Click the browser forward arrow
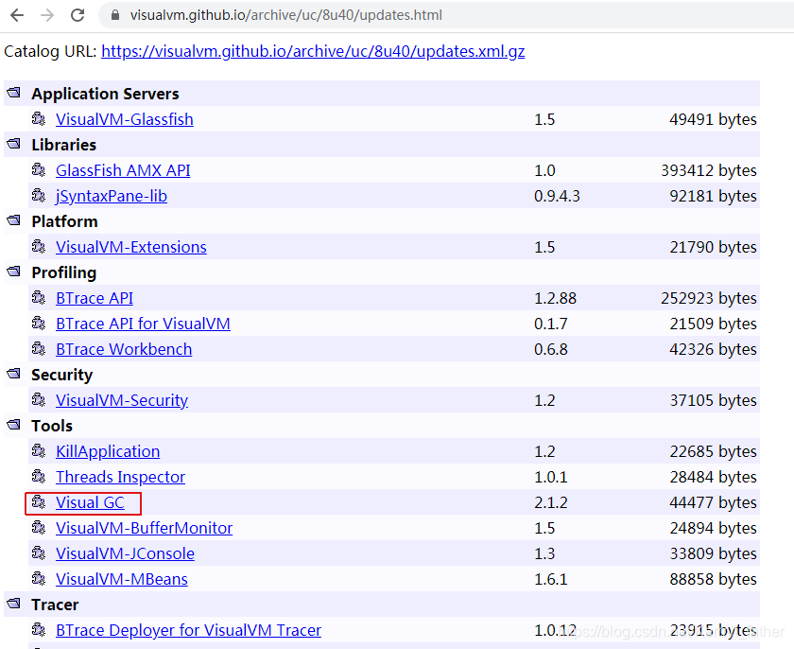 pyautogui.click(x=47, y=15)
